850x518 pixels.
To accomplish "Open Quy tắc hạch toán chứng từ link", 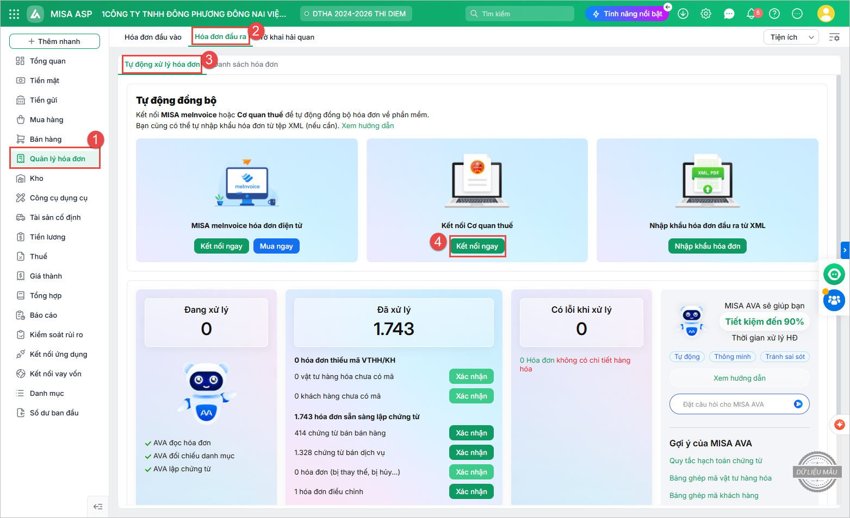I will point(716,460).
